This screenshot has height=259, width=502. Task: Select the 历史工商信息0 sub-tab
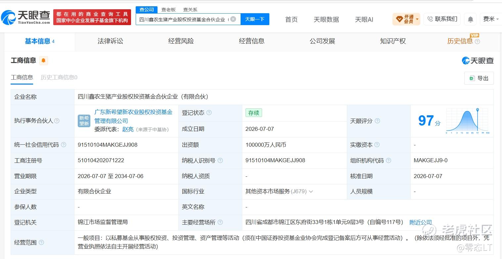[59, 77]
